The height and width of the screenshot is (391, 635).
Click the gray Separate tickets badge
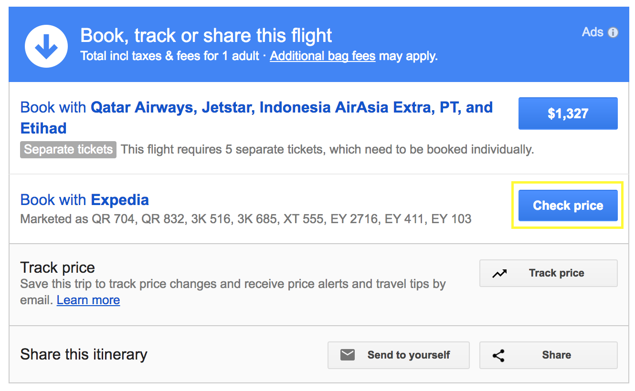point(68,150)
